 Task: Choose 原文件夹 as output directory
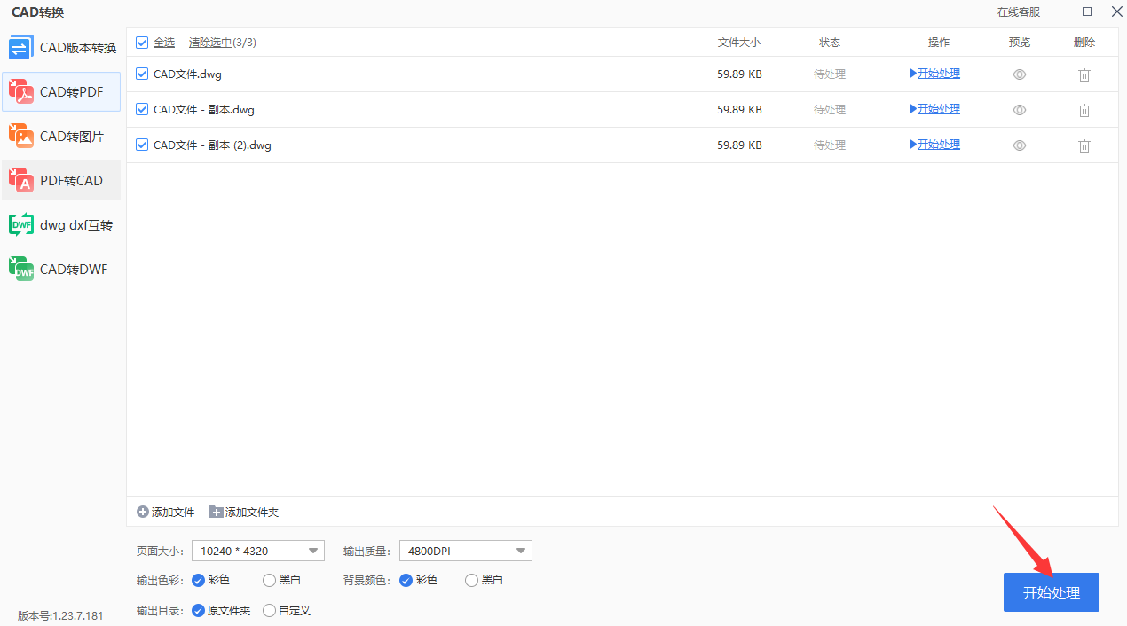[x=221, y=611]
